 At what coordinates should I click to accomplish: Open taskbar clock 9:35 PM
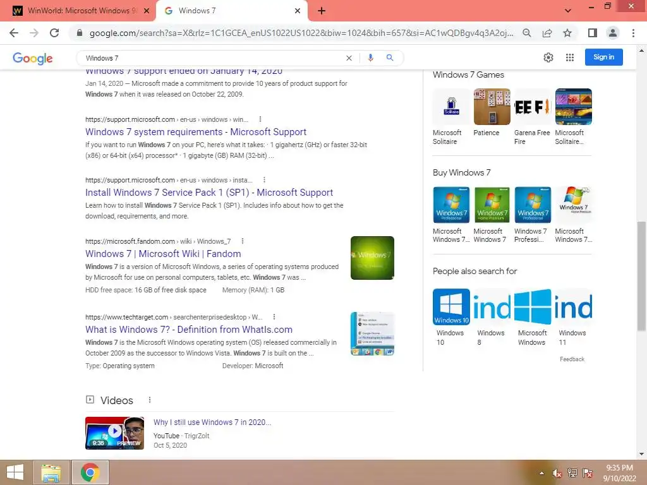[x=619, y=473]
